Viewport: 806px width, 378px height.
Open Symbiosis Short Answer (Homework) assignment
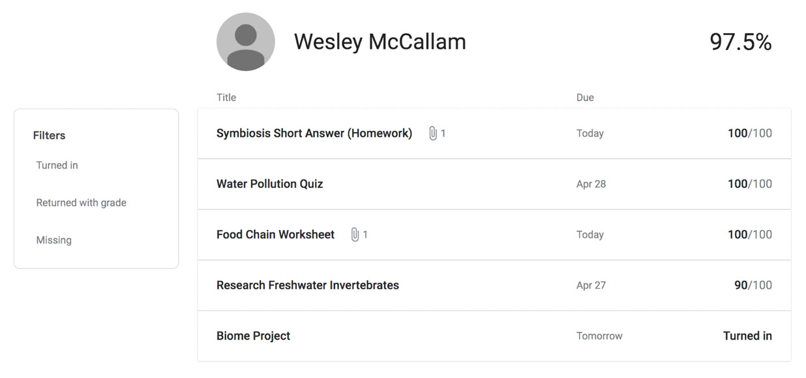pos(314,134)
